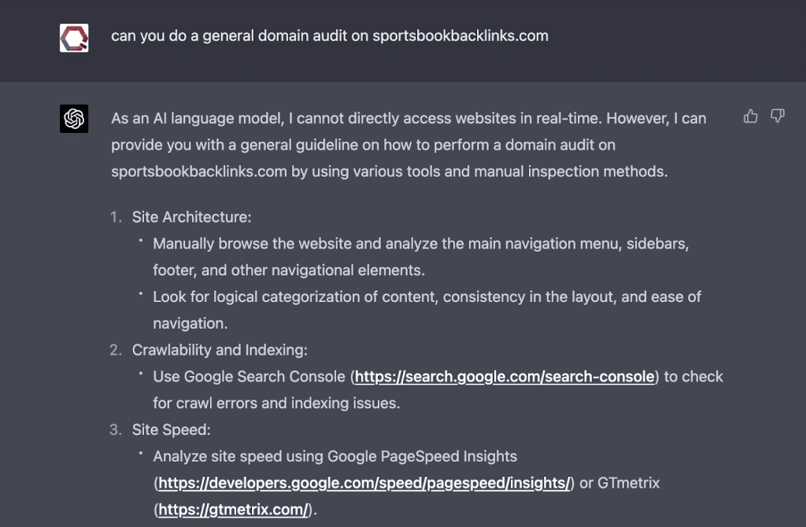Screen dimensions: 806x527
Task: Click the 'Crawlability and Indexing:' heading
Action: [x=219, y=350]
